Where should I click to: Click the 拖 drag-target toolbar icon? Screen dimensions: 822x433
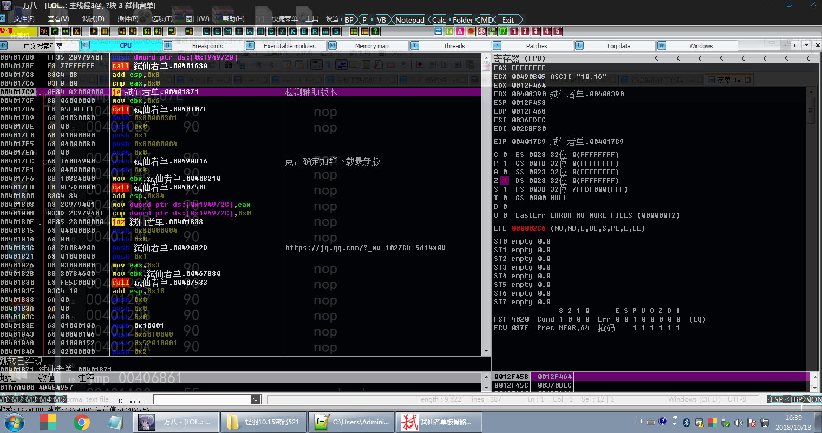coord(43,31)
